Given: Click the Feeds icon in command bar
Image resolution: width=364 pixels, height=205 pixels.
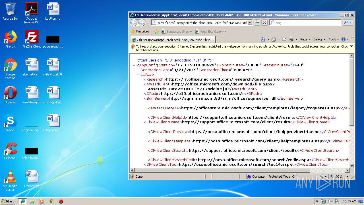Looking at the screenshot, I should 274,39.
